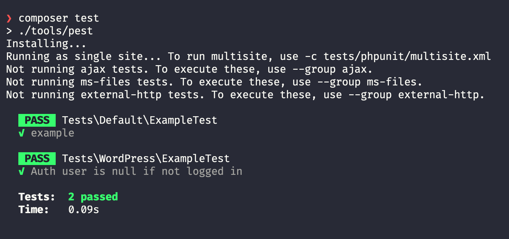Click the first green PASS badge

(37, 120)
